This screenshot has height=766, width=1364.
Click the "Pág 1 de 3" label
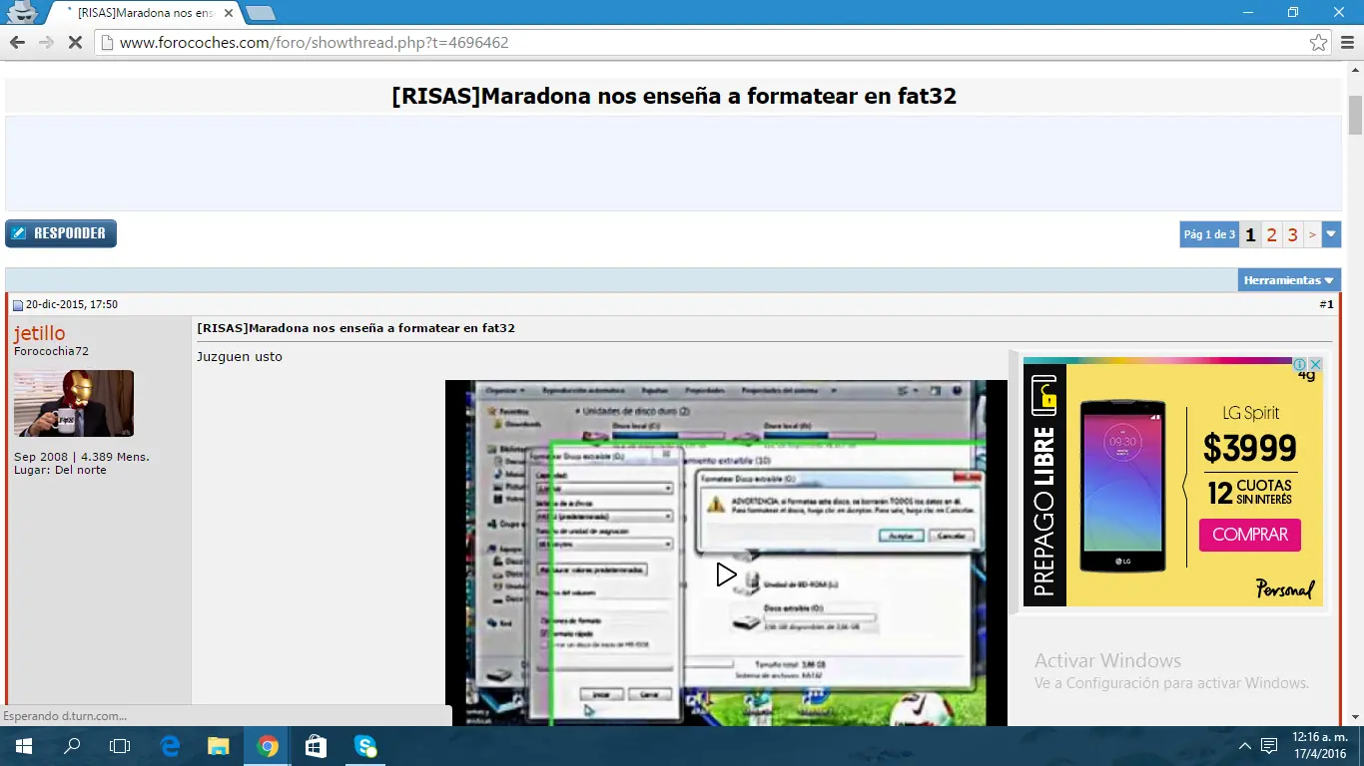[1209, 234]
